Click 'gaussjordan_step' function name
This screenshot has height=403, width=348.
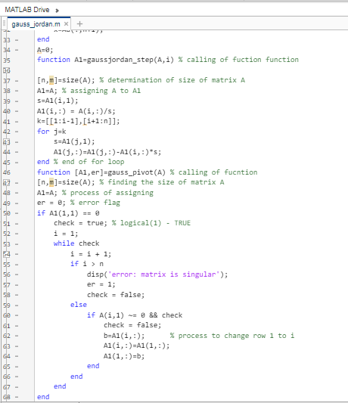coord(120,60)
